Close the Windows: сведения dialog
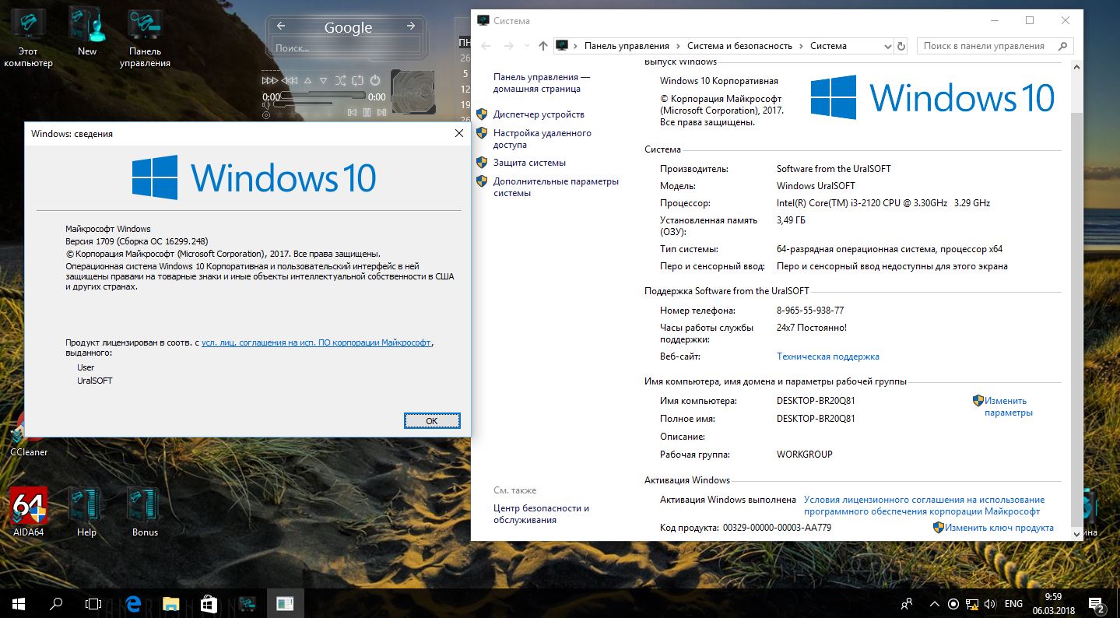 [459, 134]
